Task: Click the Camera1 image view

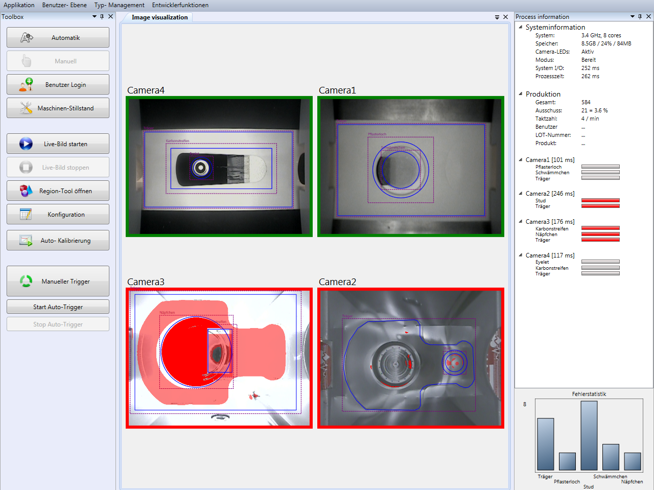Action: coord(411,167)
